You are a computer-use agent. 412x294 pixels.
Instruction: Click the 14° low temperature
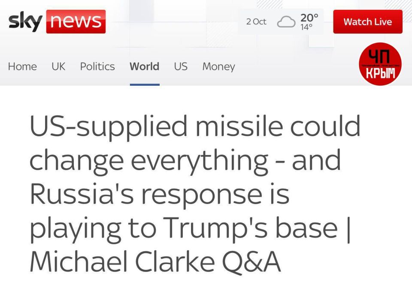307,26
